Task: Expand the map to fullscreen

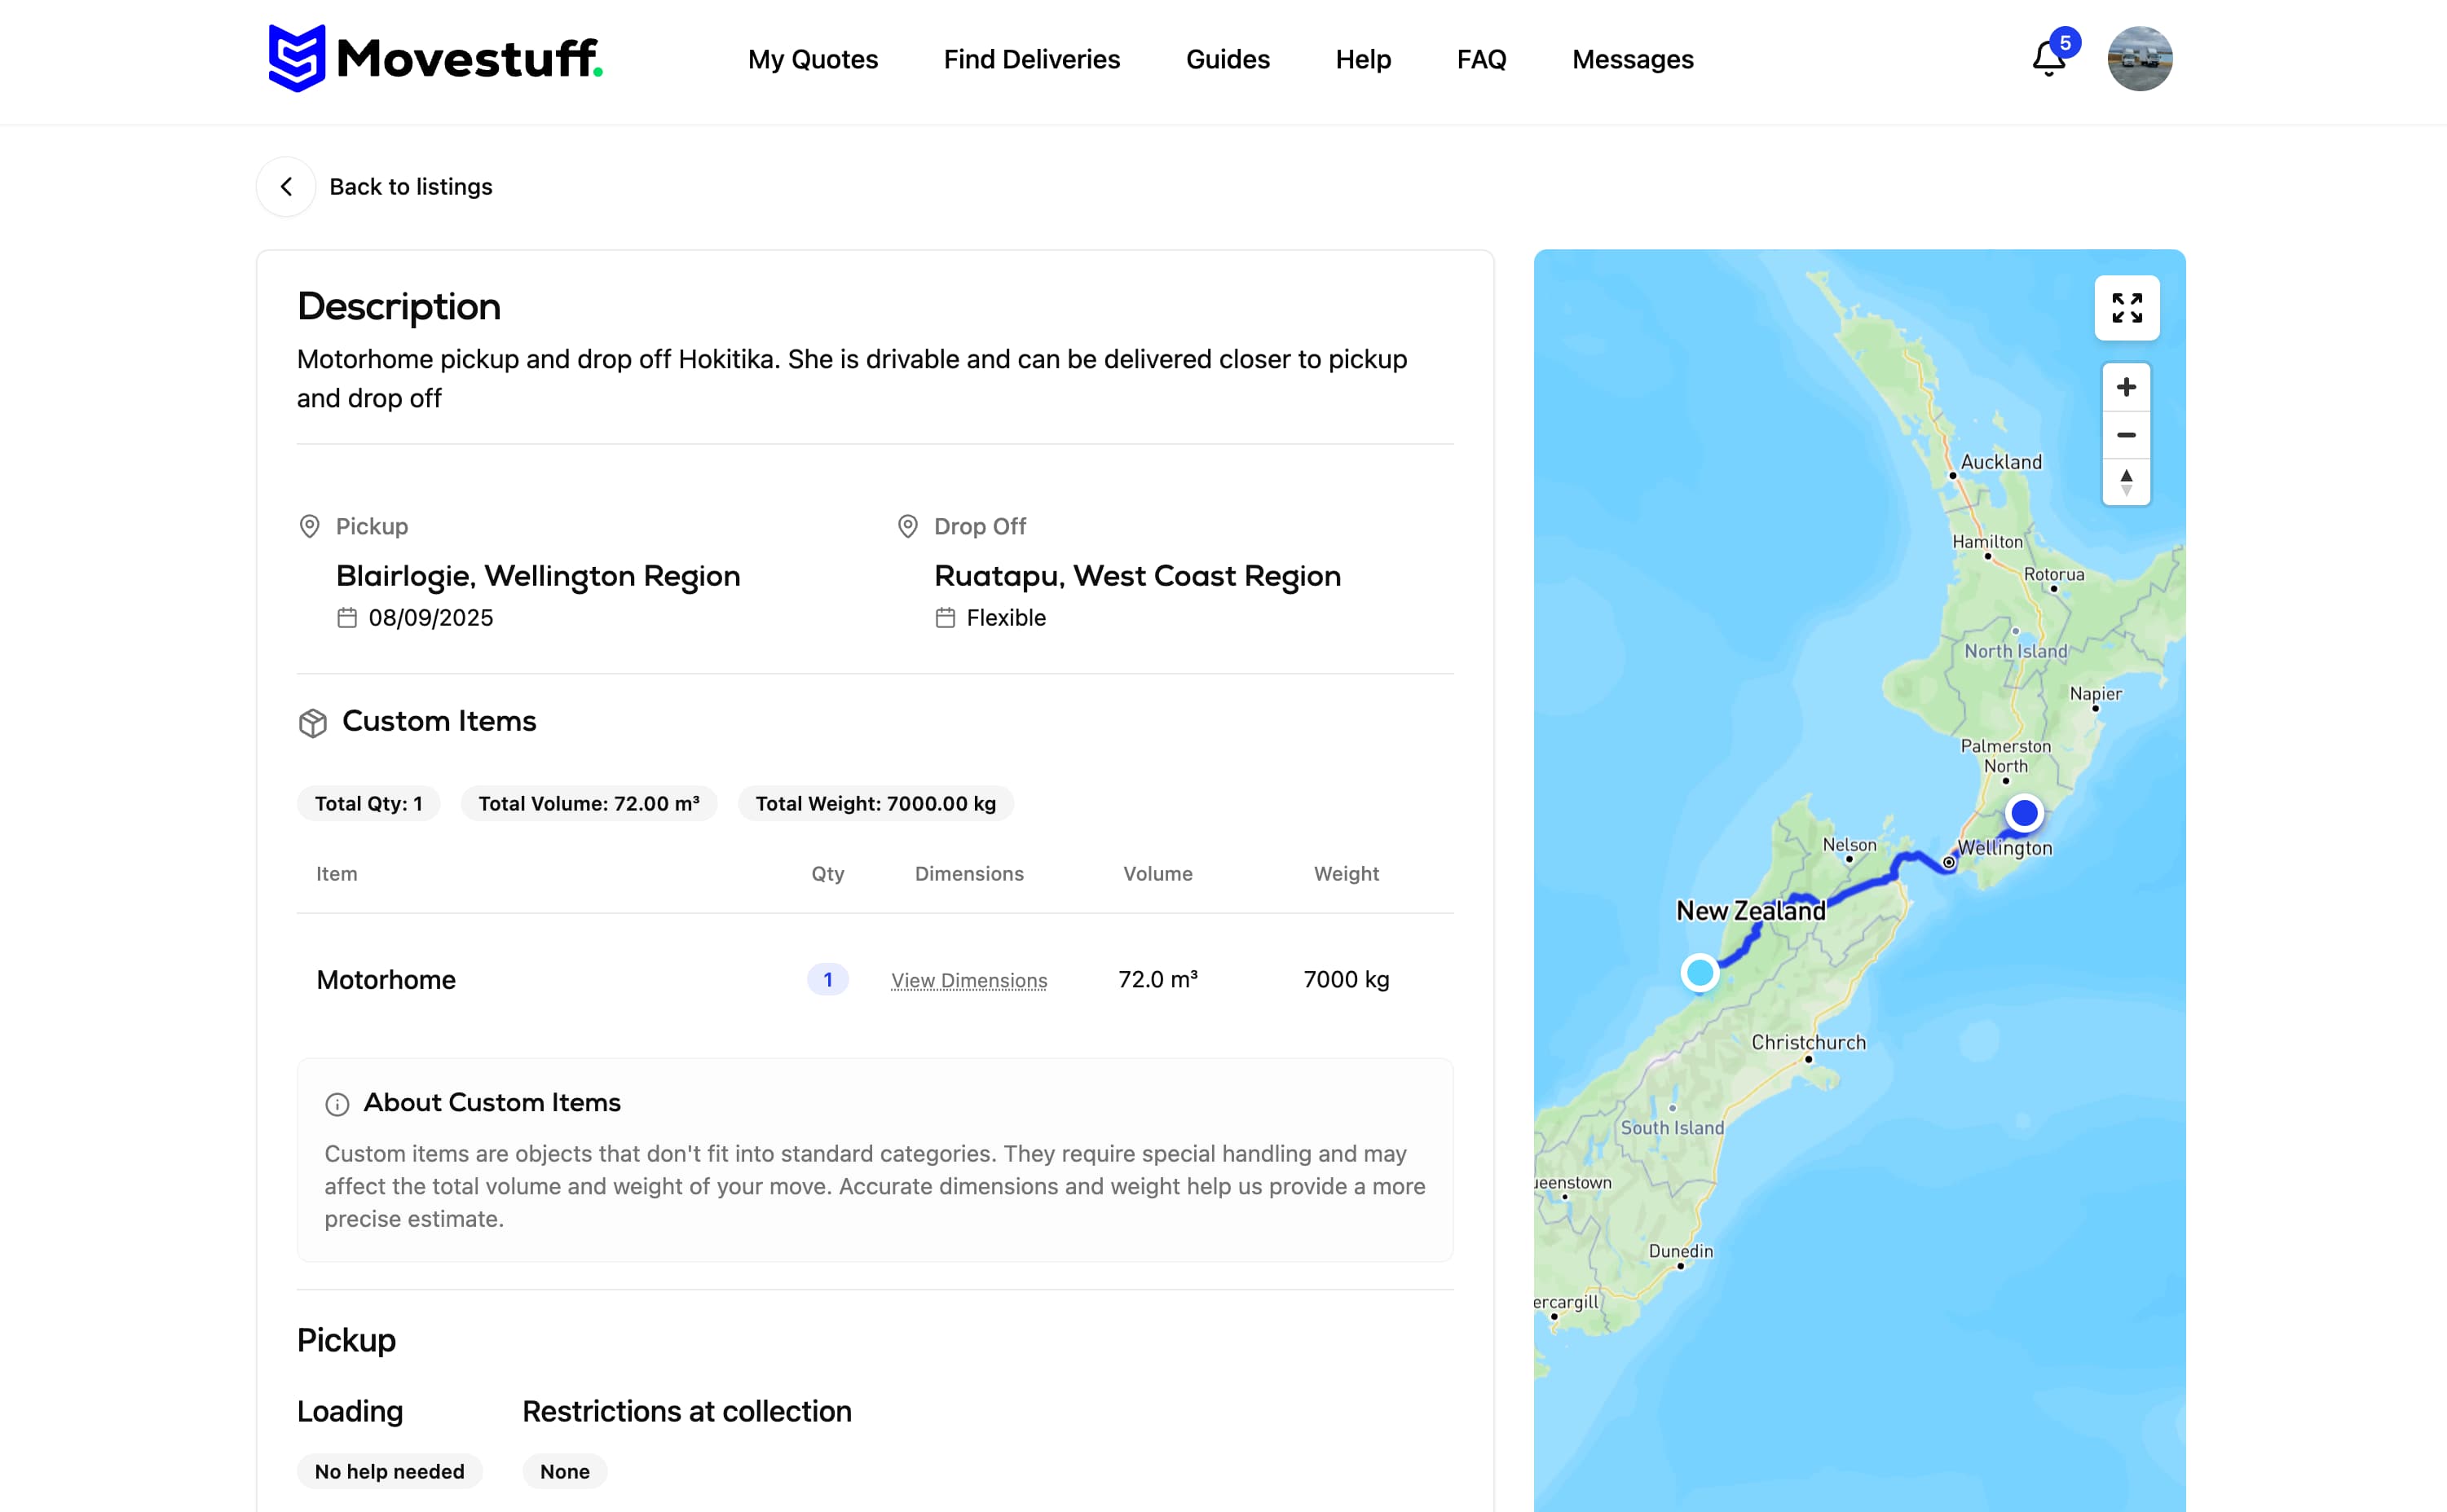Action: click(x=2126, y=308)
